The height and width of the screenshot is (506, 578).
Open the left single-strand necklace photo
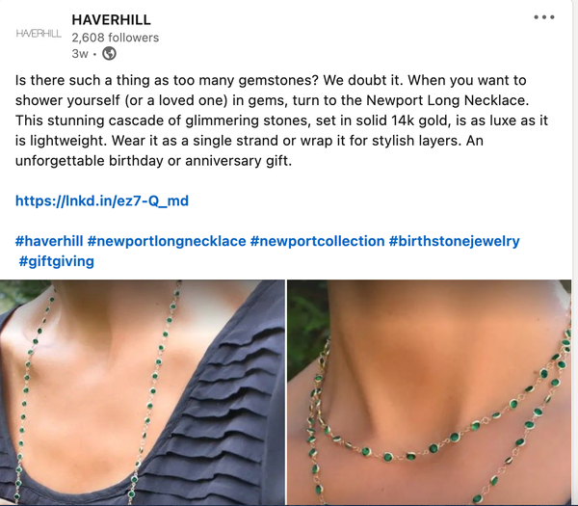coord(143,392)
